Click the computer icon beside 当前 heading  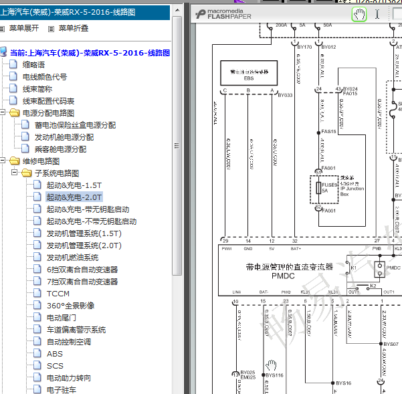3,52
